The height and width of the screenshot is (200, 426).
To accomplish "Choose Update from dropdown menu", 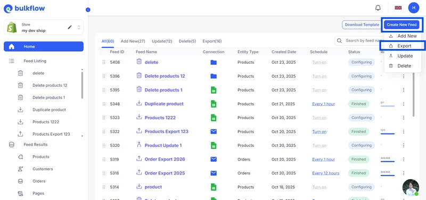I will coord(403,56).
